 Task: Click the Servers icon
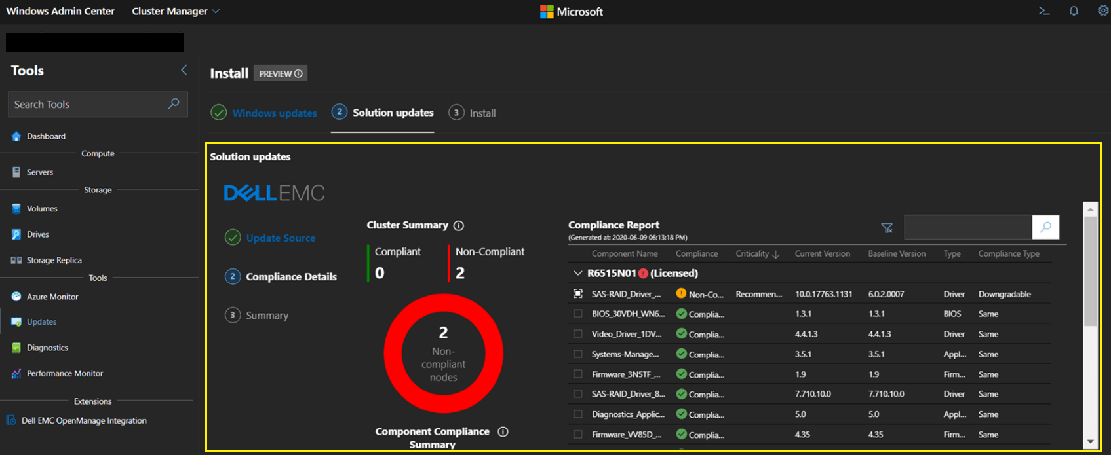pyautogui.click(x=16, y=172)
